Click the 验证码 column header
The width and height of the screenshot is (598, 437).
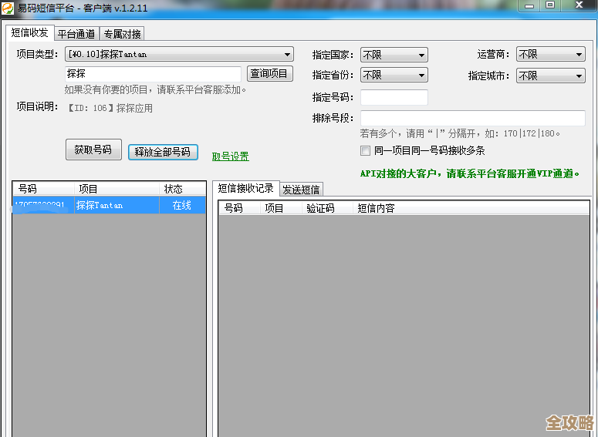(x=327, y=208)
